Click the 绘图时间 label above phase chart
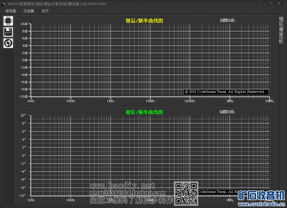The image size is (287, 208). point(227,112)
